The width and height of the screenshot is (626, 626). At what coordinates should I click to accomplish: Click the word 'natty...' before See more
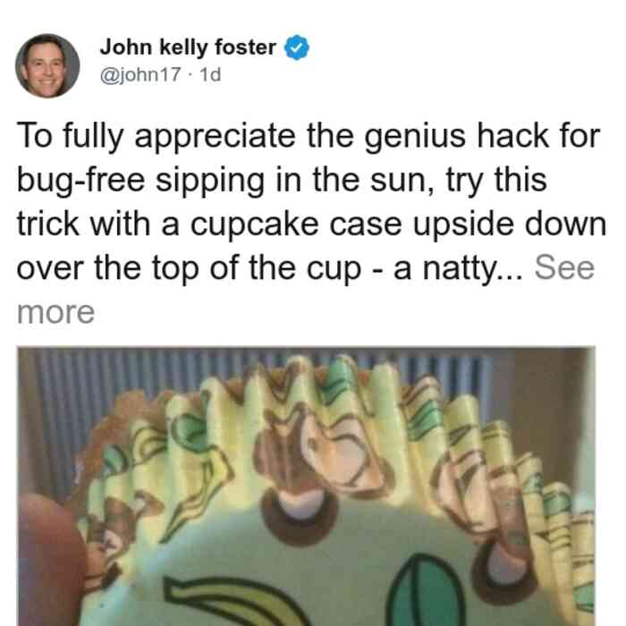(x=472, y=268)
